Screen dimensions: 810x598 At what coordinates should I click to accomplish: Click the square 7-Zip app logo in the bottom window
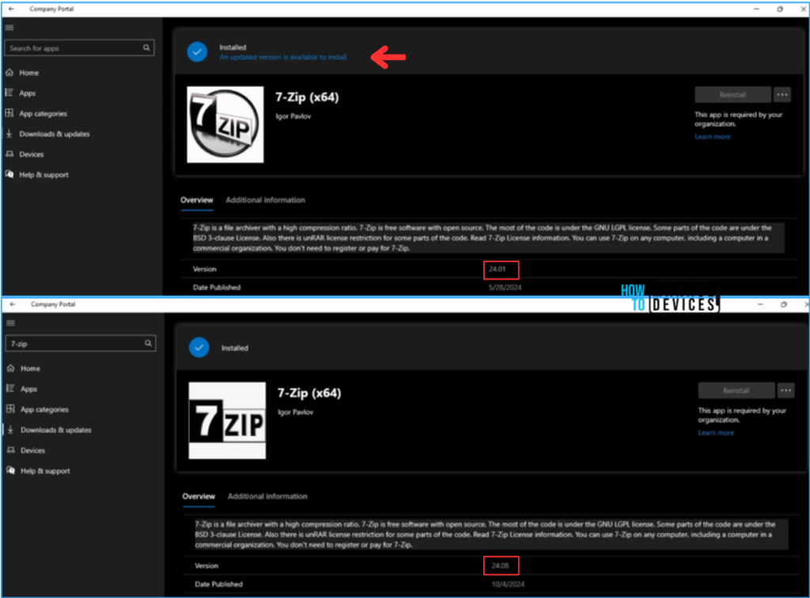click(227, 420)
